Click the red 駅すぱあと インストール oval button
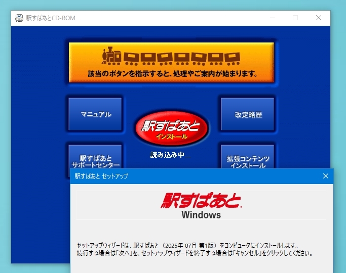 click(171, 129)
